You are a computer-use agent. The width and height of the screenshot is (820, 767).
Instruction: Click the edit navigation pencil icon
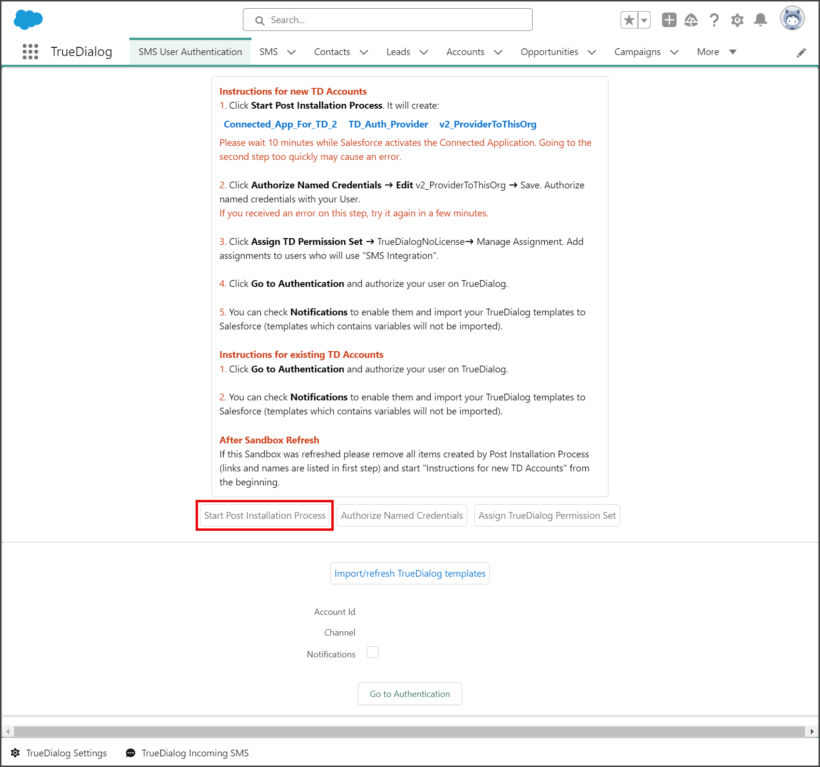(x=801, y=53)
